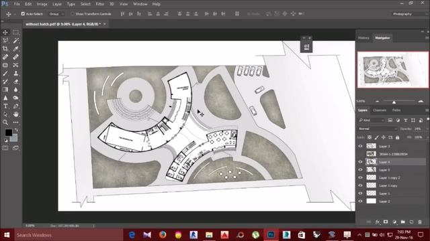Select the Rectangular Marquee tool
Viewport: 430px width, 241px height.
[x=15, y=33]
